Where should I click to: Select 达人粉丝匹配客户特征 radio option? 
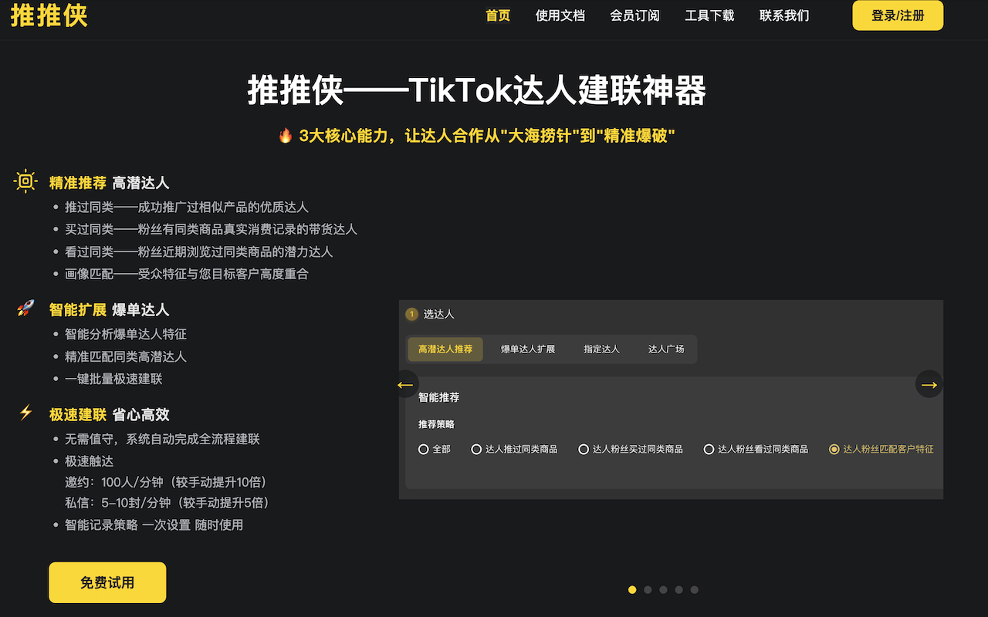[x=881, y=449]
